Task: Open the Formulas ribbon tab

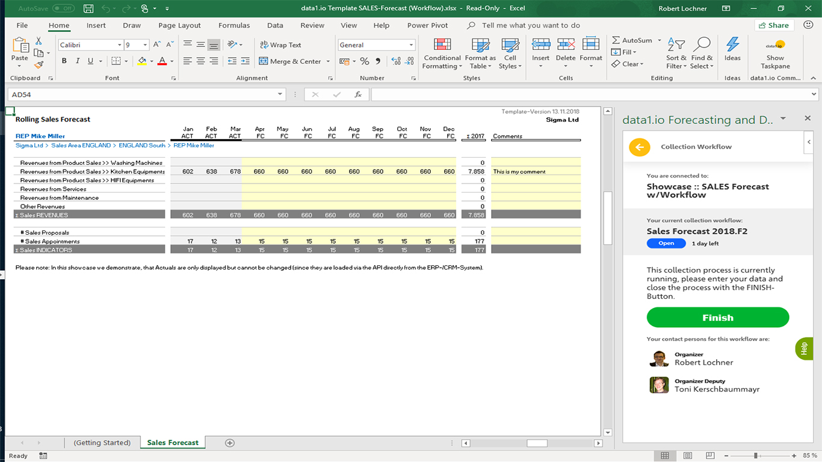Action: tap(234, 25)
